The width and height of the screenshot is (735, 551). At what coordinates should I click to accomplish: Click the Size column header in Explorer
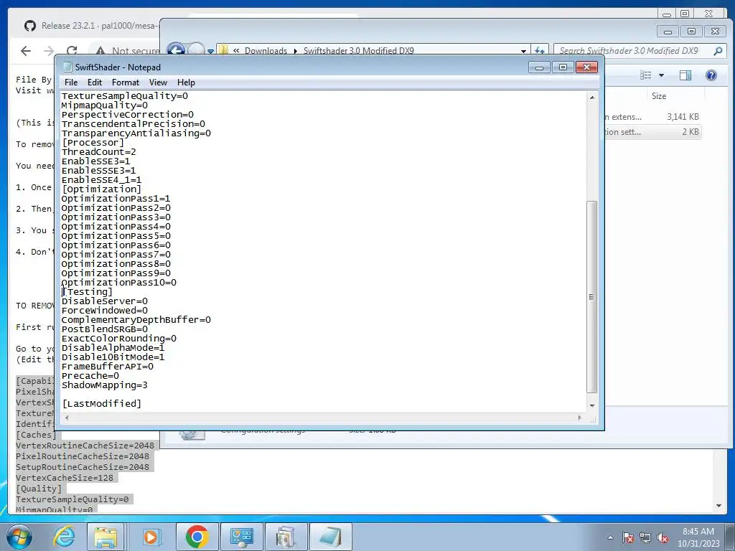point(659,96)
